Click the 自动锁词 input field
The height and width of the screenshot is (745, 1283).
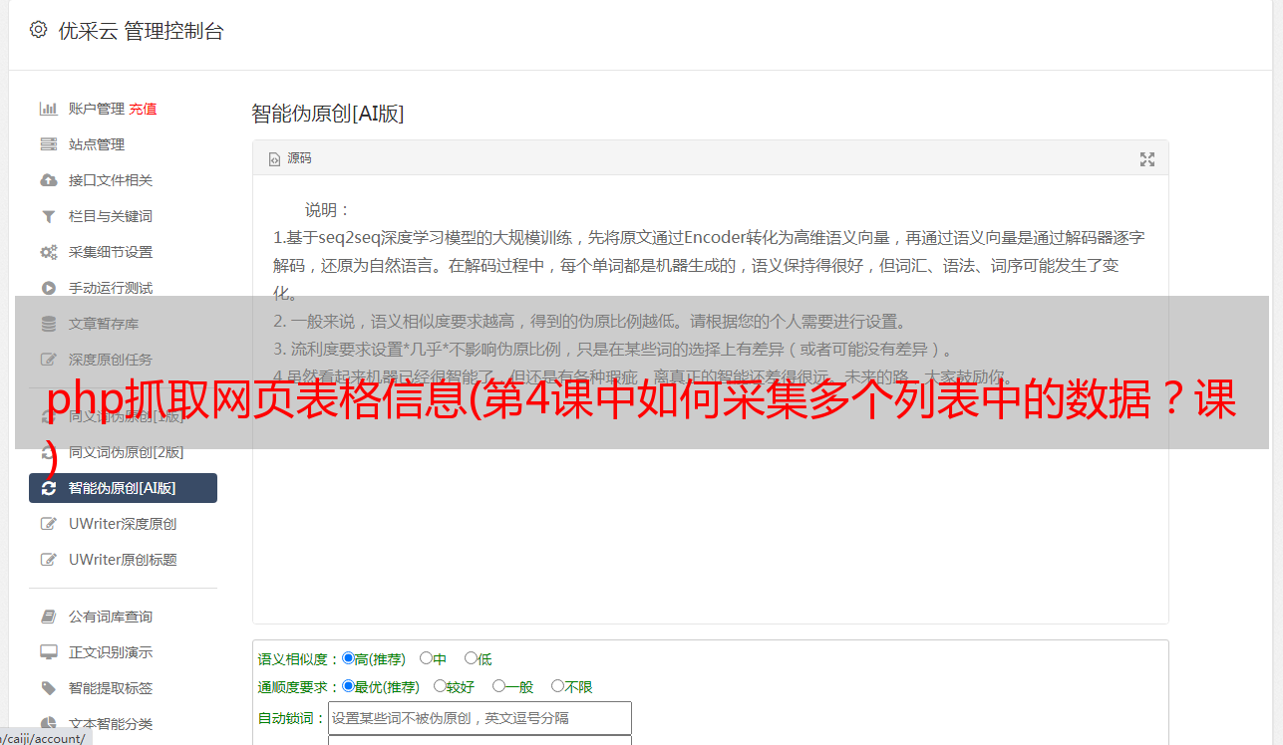pos(480,718)
